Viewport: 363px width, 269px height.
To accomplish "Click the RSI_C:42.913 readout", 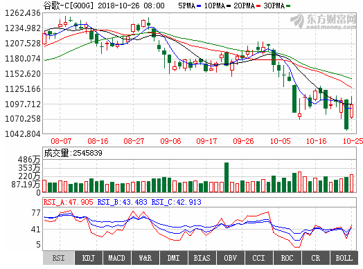I will click(177, 202).
